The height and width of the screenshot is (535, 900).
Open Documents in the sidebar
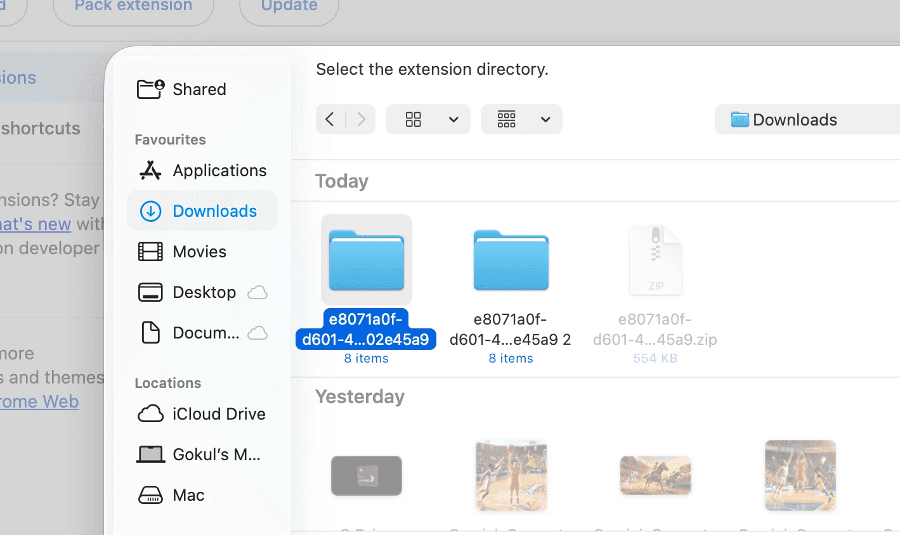click(x=202, y=333)
